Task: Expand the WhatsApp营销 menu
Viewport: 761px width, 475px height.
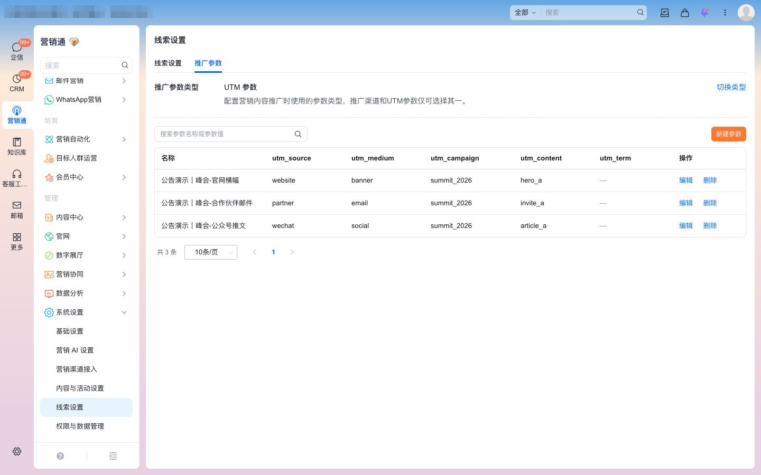Action: point(86,100)
